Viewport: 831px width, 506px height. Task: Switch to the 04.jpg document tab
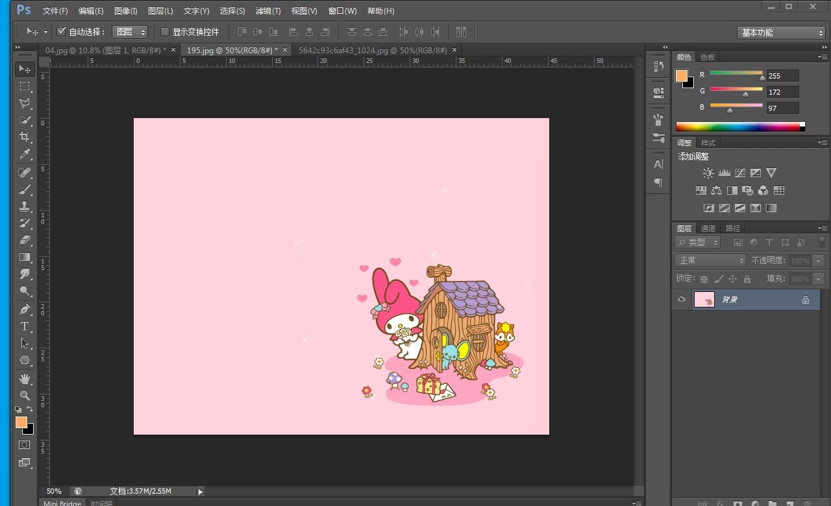point(106,50)
